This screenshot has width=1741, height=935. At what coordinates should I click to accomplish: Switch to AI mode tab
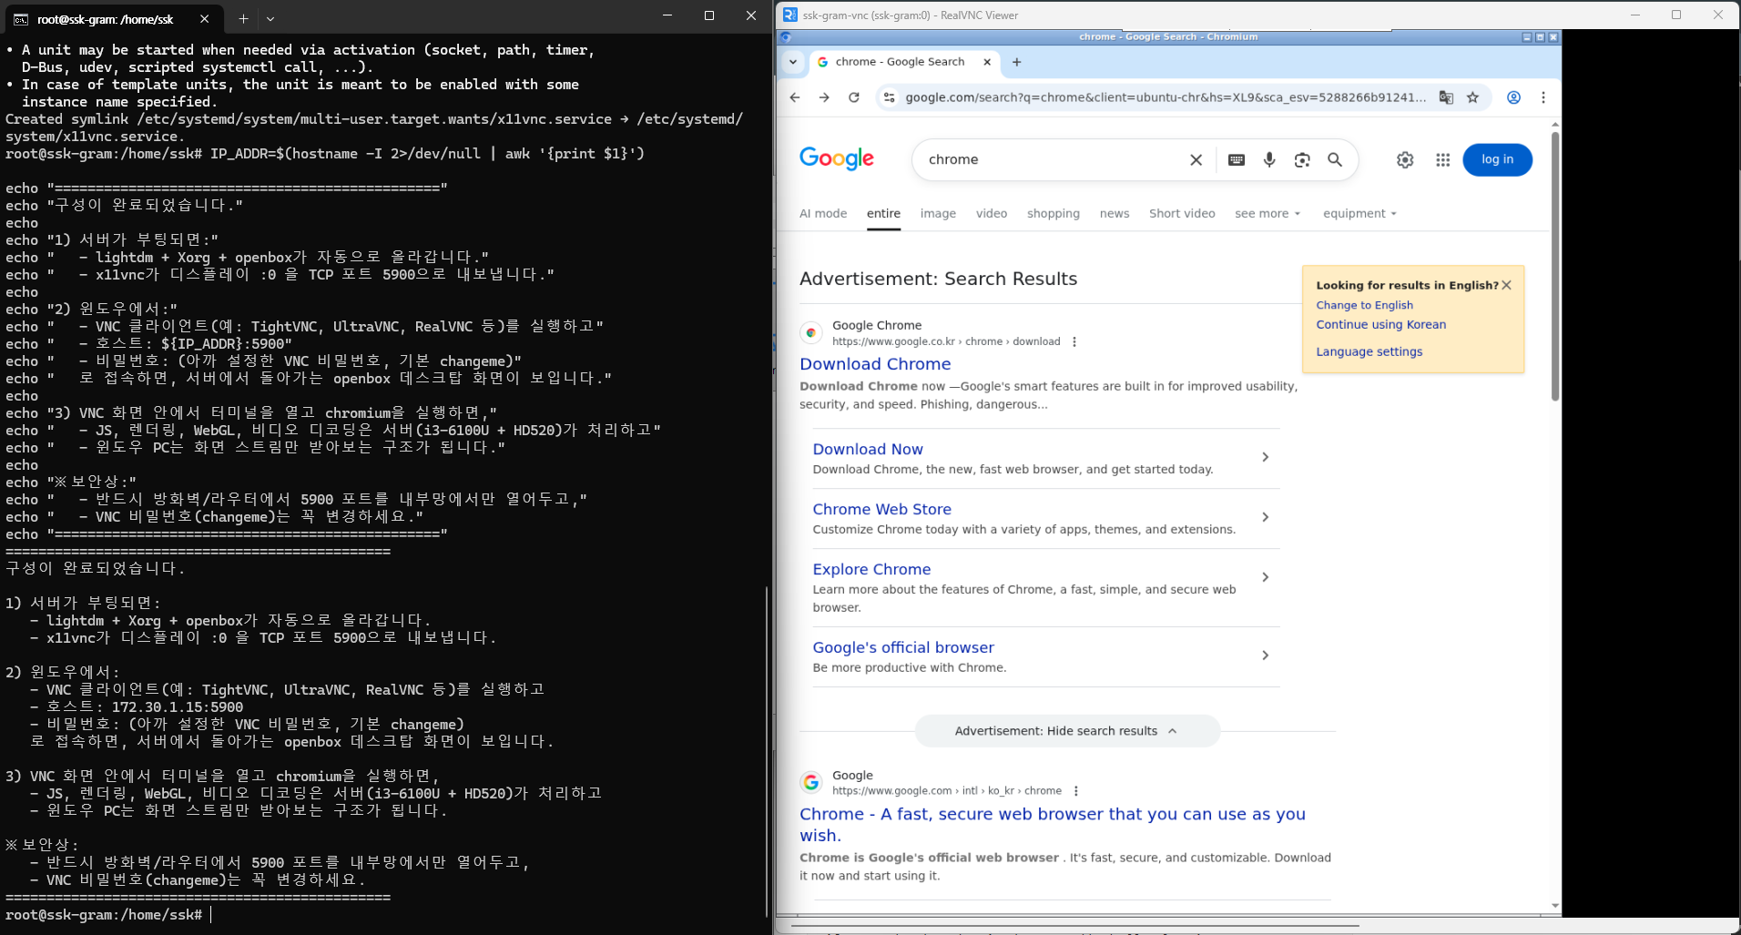823,214
